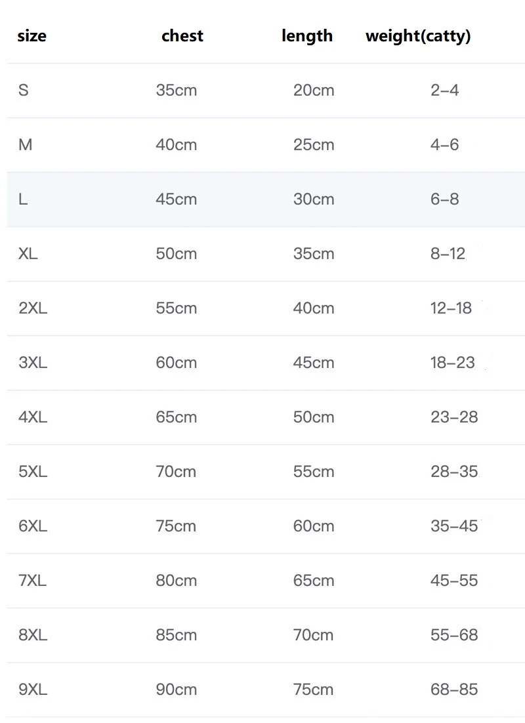Click the highlighted L size label

pos(23,199)
